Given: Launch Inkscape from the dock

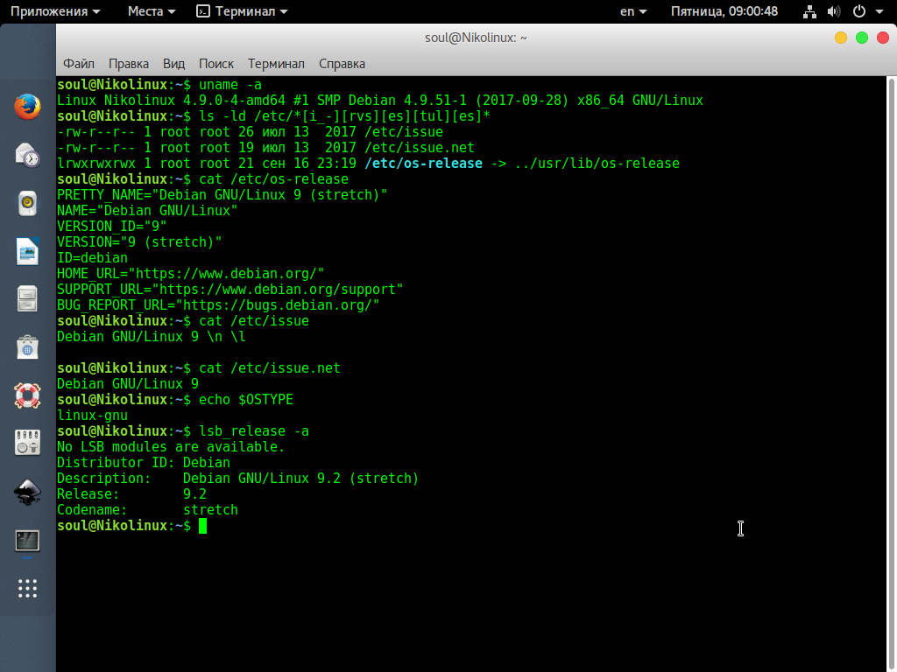Looking at the screenshot, I should click(27, 492).
